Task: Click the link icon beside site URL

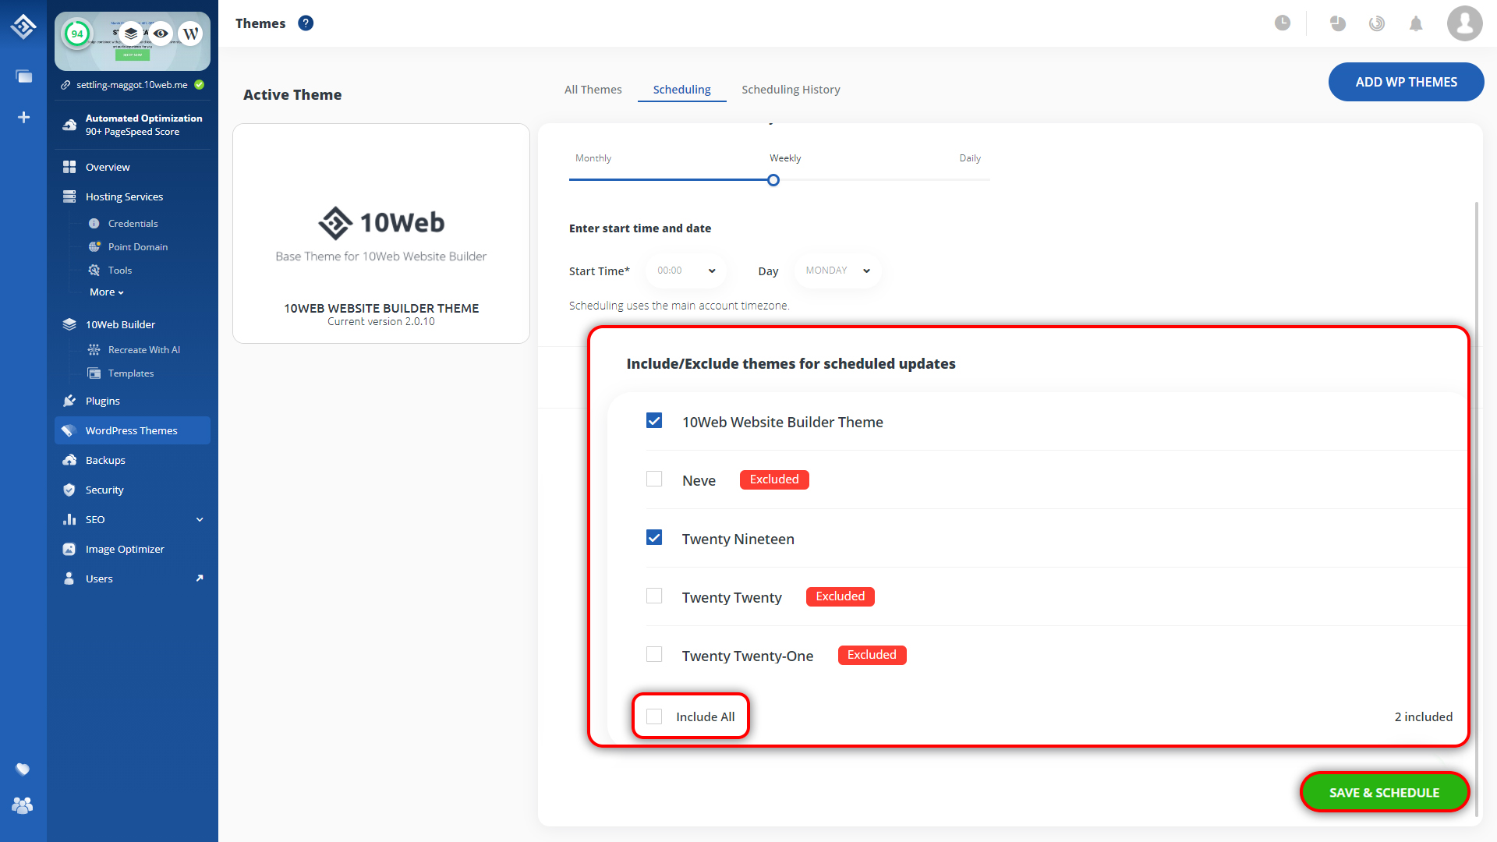Action: pos(65,85)
